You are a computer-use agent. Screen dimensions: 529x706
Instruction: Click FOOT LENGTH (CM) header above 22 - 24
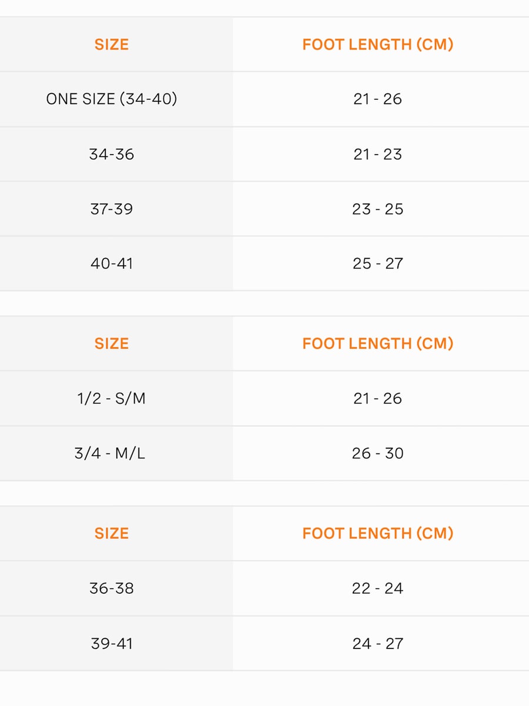tap(377, 534)
